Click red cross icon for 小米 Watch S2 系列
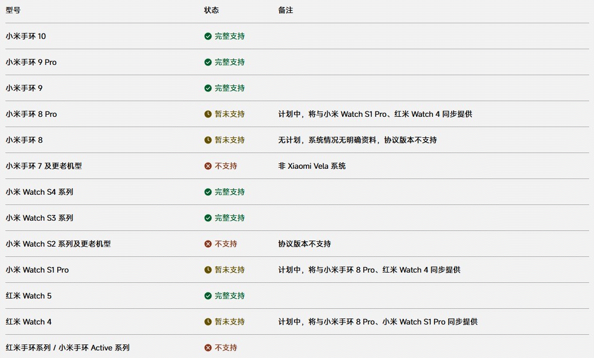The width and height of the screenshot is (594, 358). coord(208,244)
